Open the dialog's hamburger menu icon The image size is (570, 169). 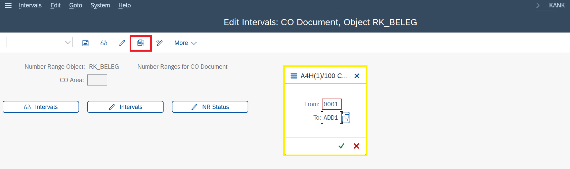point(294,76)
